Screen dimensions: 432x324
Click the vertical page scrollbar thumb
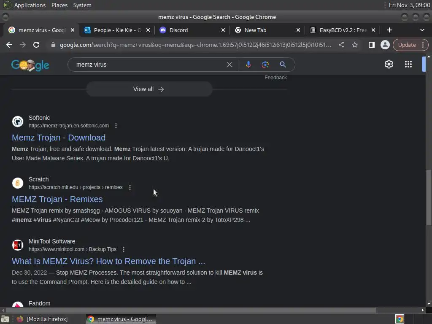(429, 197)
